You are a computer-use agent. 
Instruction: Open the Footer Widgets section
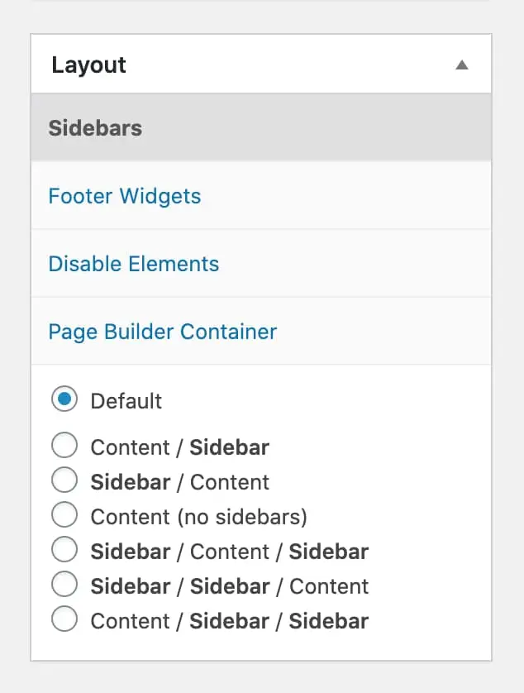point(125,196)
